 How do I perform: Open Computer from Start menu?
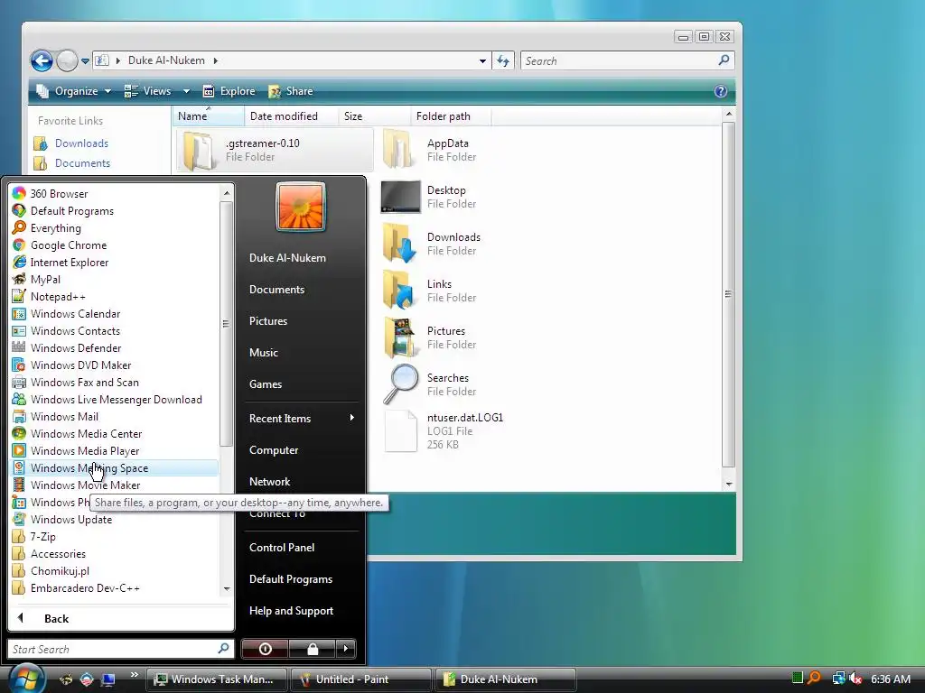(x=273, y=450)
